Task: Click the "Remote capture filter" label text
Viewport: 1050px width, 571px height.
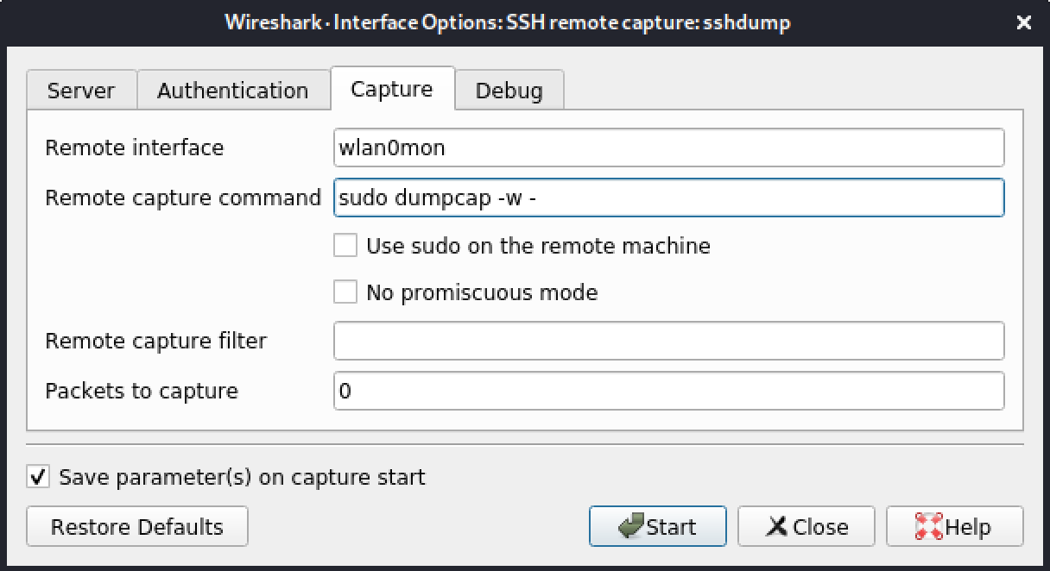Action: pyautogui.click(x=155, y=341)
